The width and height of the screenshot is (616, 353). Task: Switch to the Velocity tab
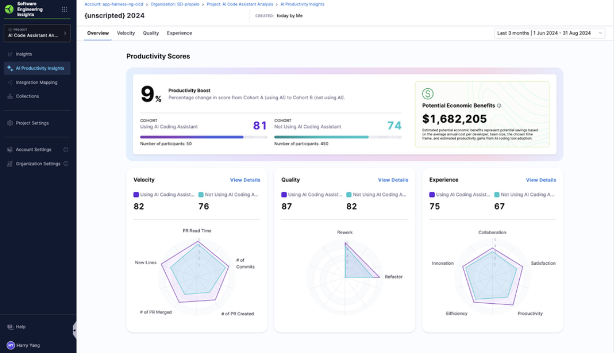point(126,32)
